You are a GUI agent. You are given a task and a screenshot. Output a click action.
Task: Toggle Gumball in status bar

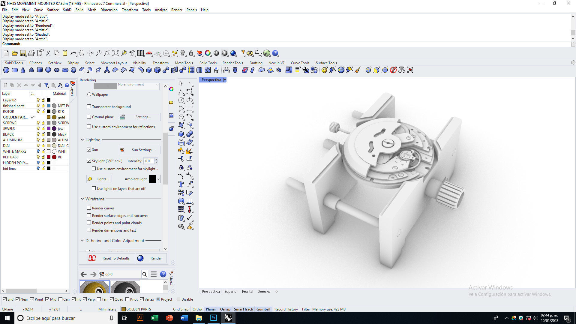tap(263, 309)
